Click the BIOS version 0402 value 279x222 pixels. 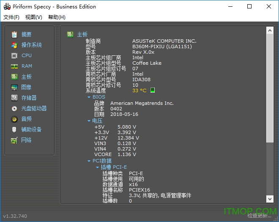point(116,109)
